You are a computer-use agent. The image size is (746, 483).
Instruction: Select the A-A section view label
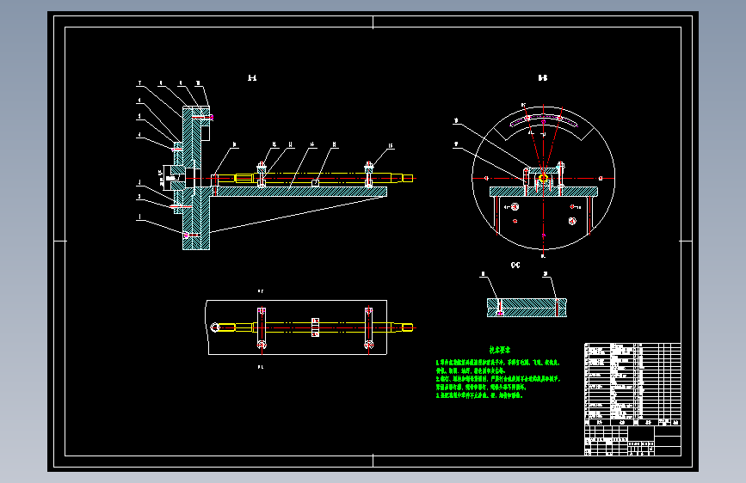pos(252,78)
